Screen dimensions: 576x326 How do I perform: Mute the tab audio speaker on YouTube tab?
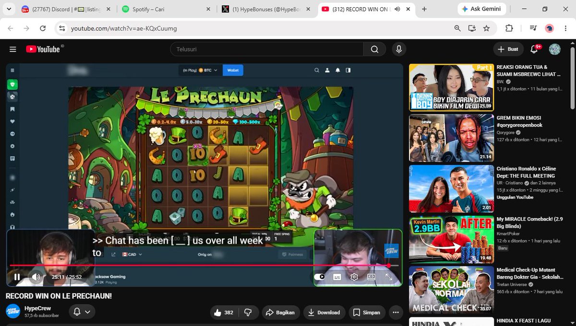[397, 9]
